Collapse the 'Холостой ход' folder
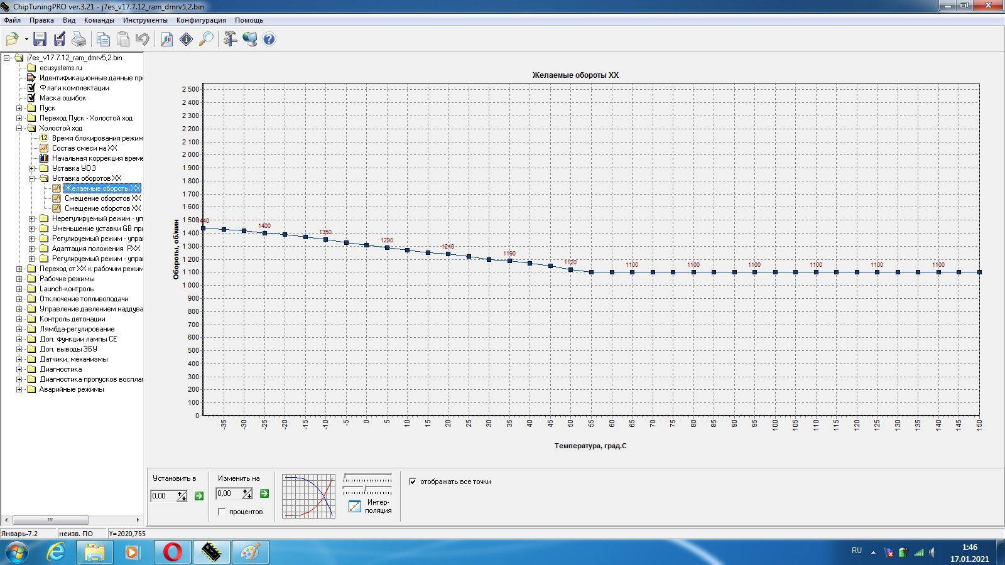 [19, 128]
